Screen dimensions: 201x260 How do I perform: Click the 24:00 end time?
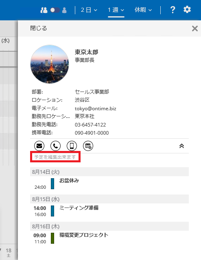pyautogui.click(x=40, y=187)
